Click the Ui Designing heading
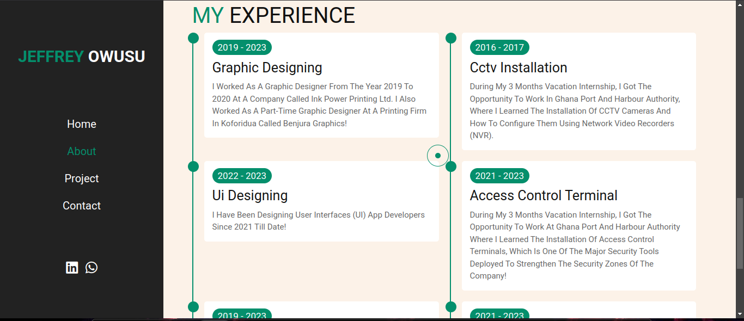The height and width of the screenshot is (321, 744). (249, 195)
